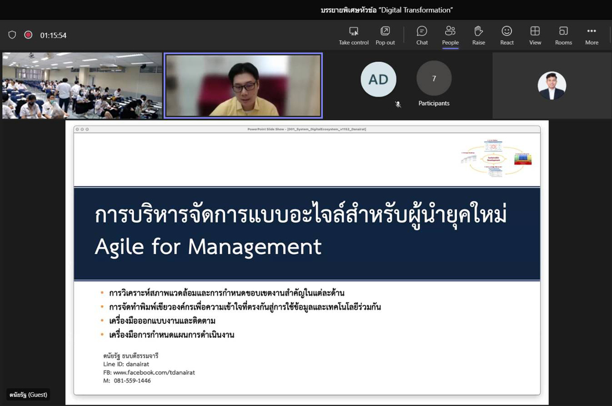612x406 pixels.
Task: Click the AD participant avatar
Action: tap(378, 79)
